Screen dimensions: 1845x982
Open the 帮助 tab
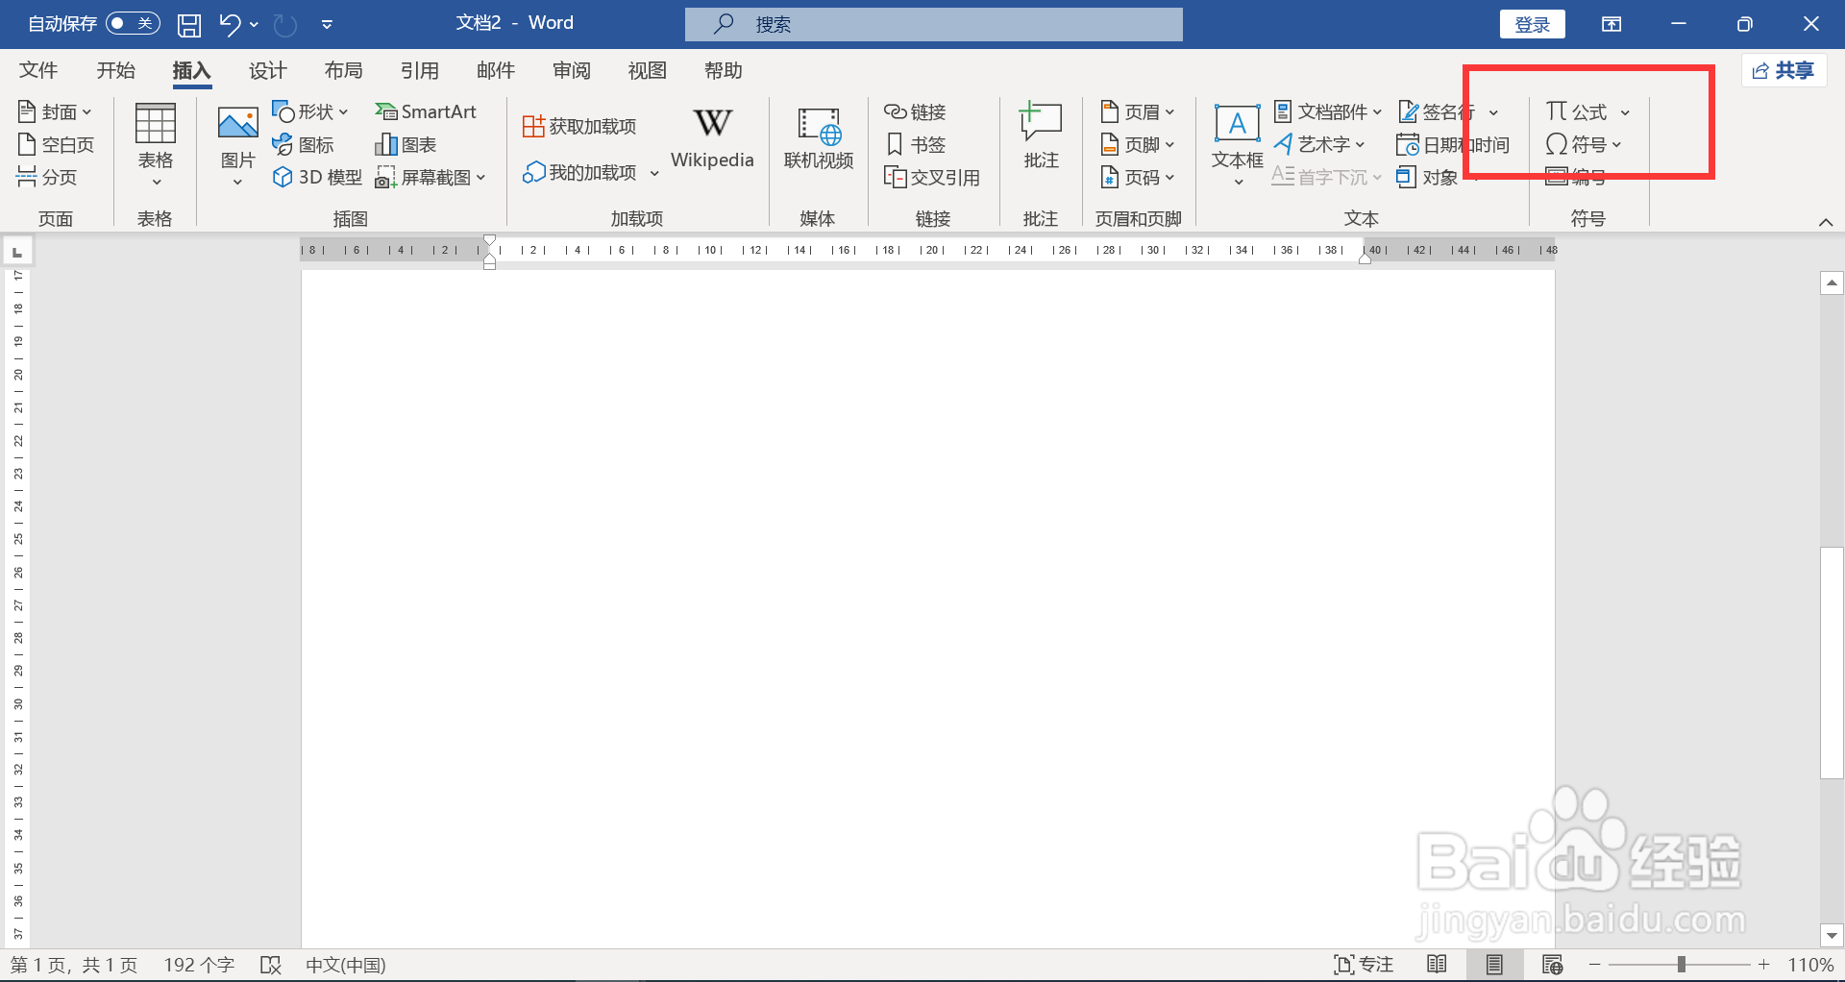click(x=723, y=70)
